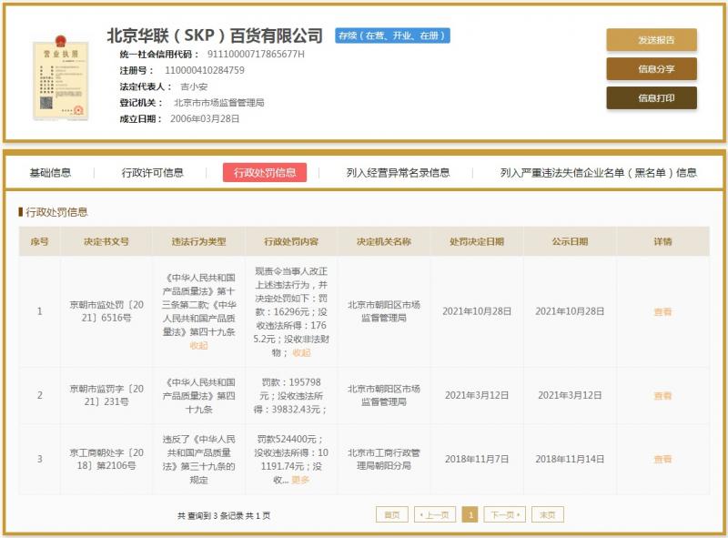This screenshot has width=728, height=538.
Task: View details of row 3 (2018年11月7日)
Action: click(662, 460)
